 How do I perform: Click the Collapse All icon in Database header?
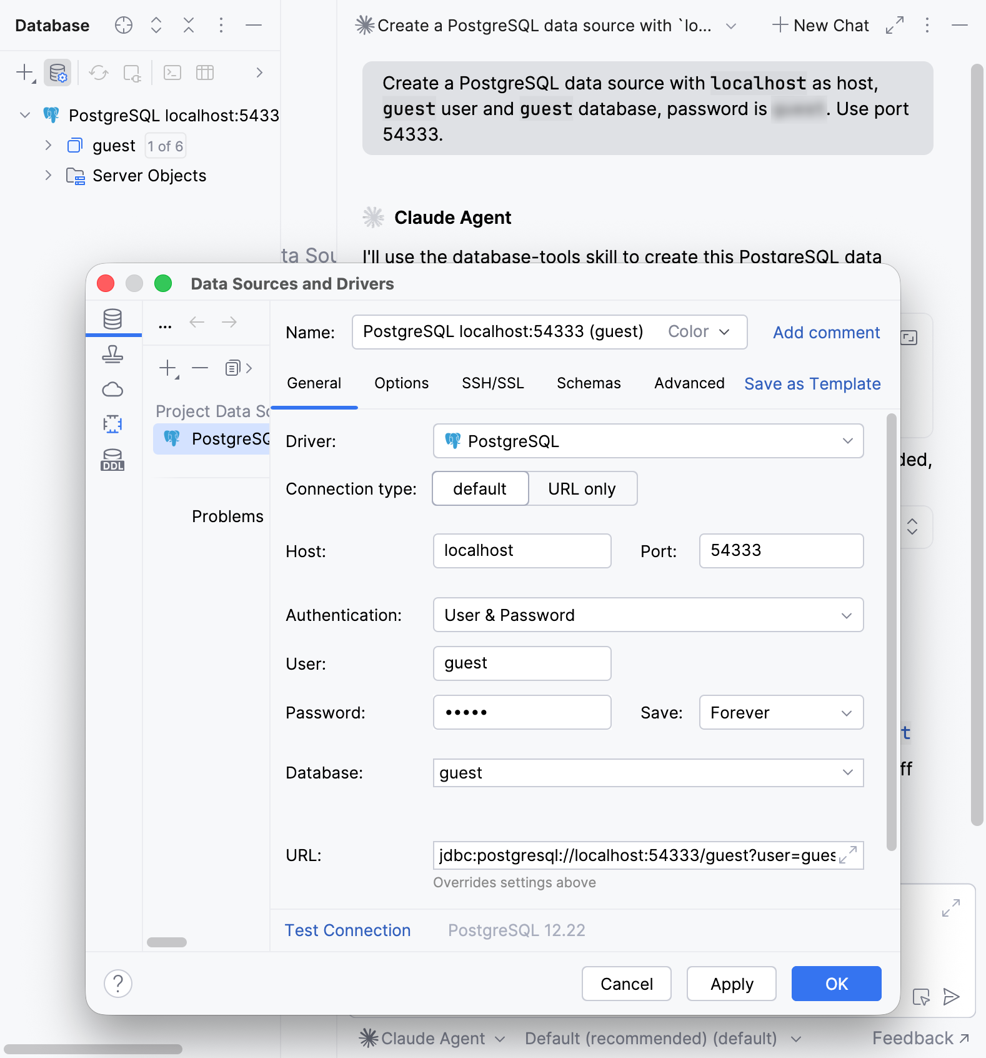[189, 25]
